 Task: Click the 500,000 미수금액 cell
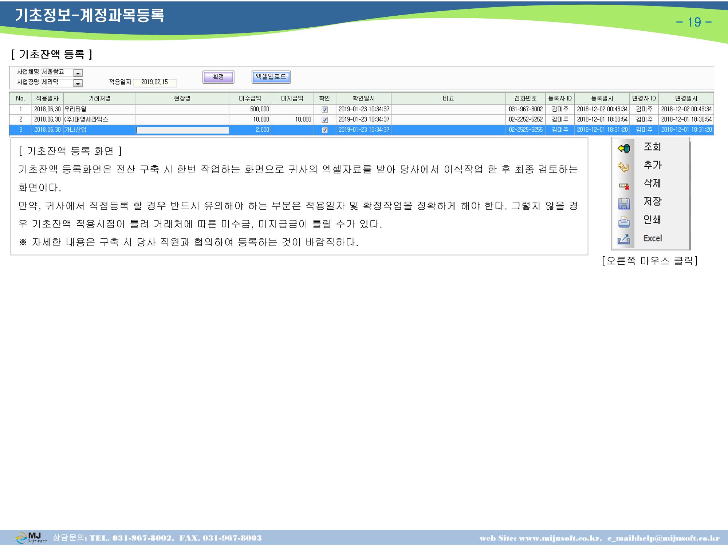(250, 109)
